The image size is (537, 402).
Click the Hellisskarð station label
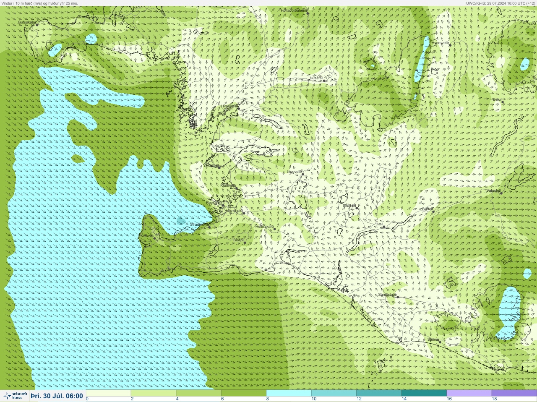[265, 227]
